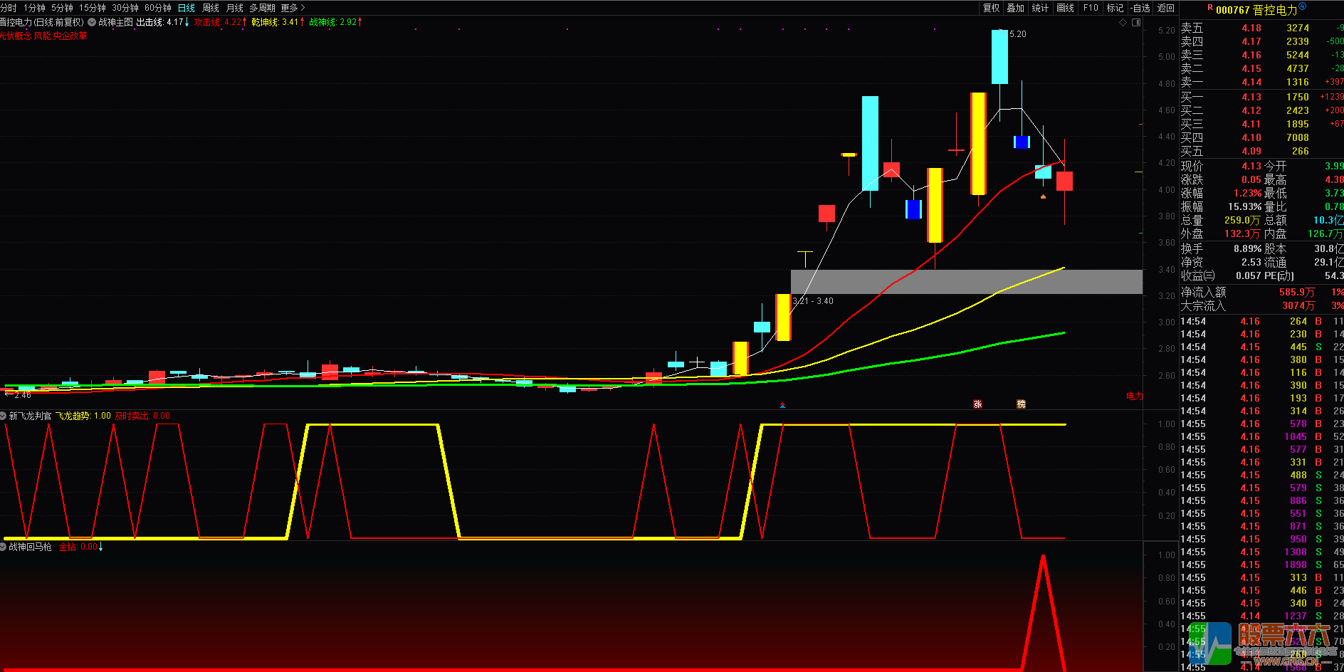Viewport: 1344px width, 672px height.
Task: Toggle 叠加 overlay comparison
Action: 1015,8
